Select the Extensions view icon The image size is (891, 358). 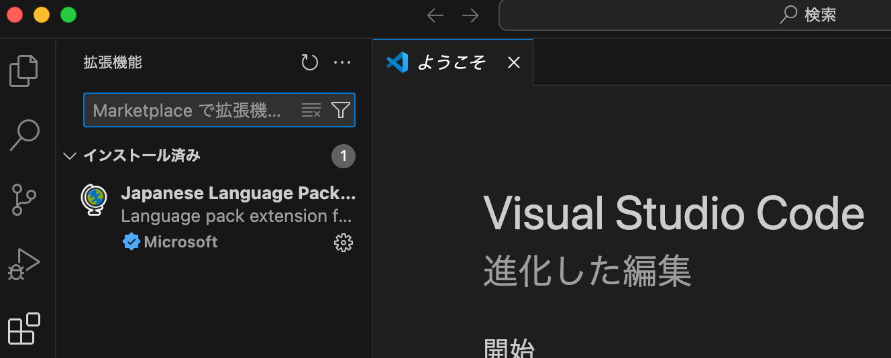click(x=24, y=329)
